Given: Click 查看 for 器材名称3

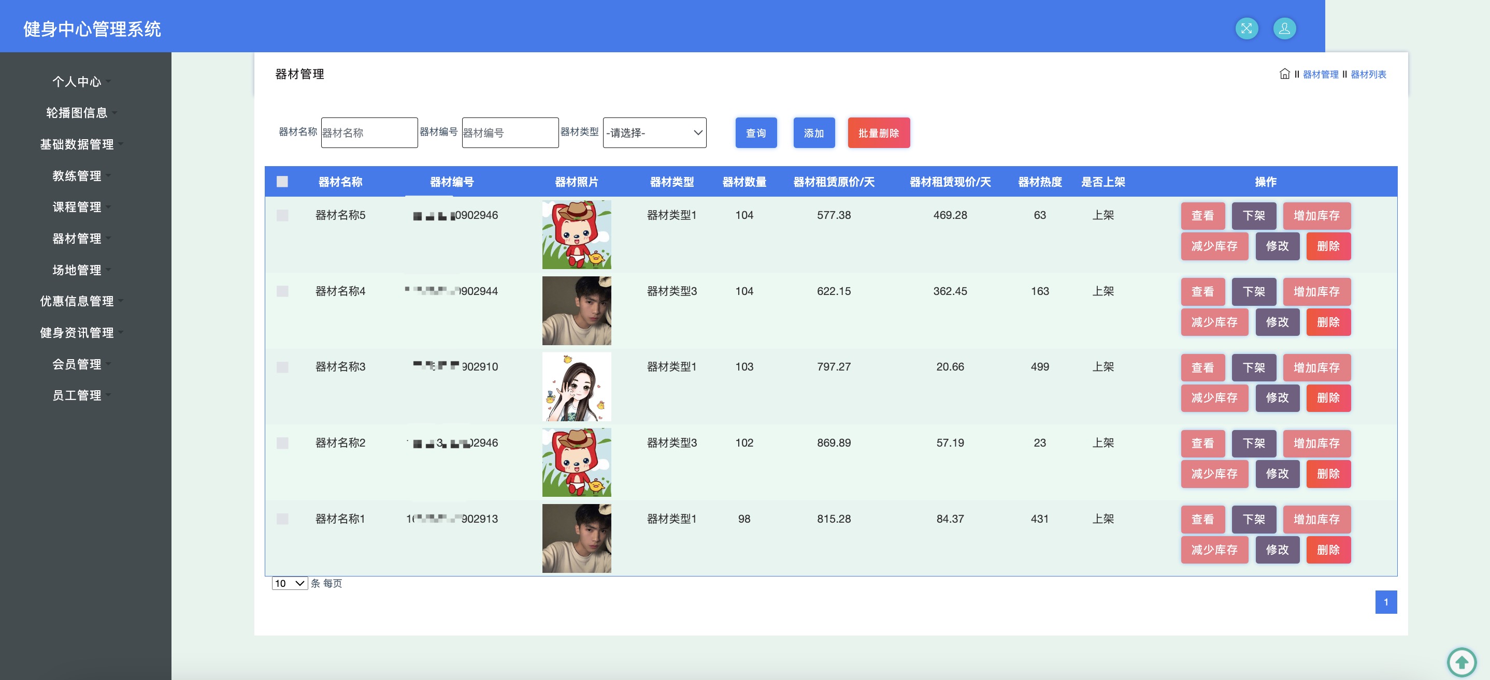Looking at the screenshot, I should (x=1202, y=367).
